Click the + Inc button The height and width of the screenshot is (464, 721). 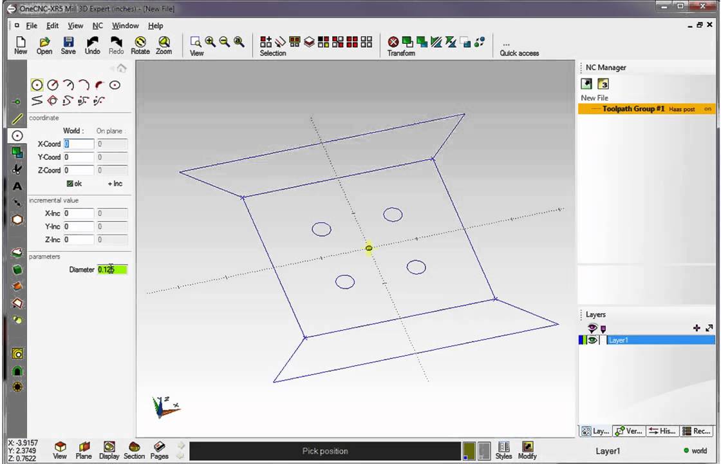click(x=115, y=184)
